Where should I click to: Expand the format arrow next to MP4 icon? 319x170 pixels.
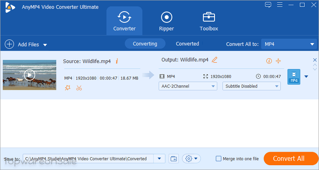coord(306,77)
